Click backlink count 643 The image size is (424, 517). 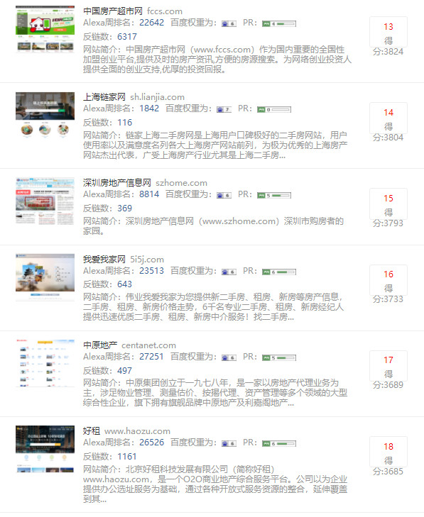coord(124,284)
